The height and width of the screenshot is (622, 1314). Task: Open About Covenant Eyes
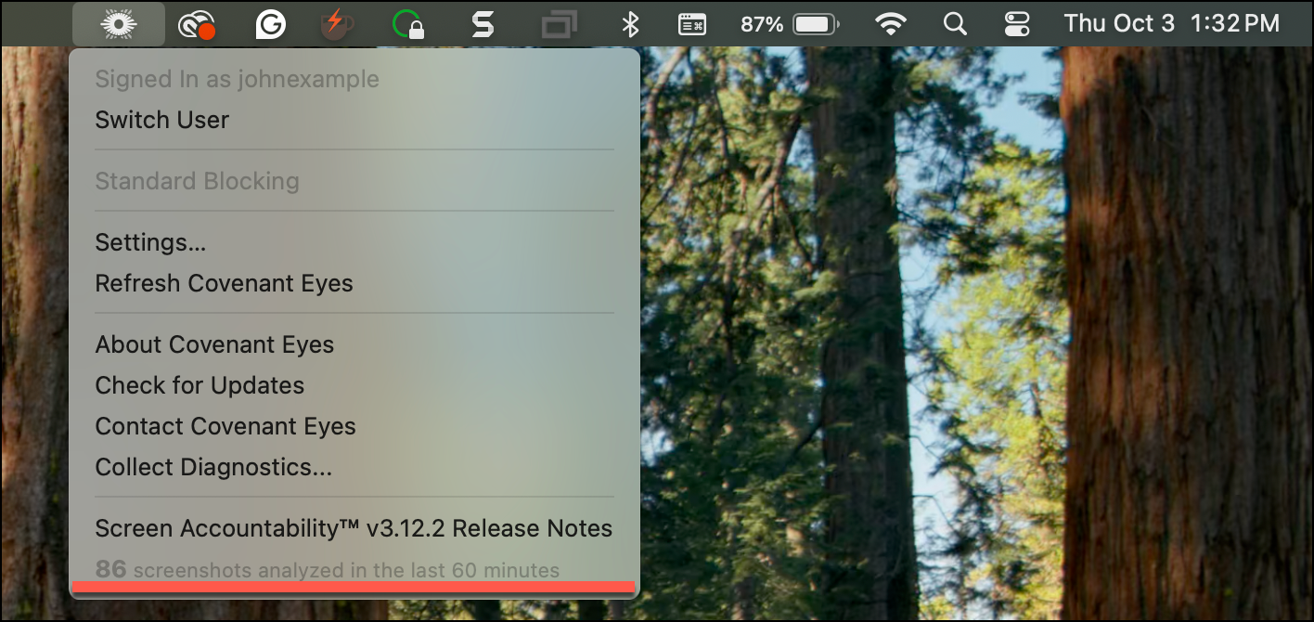(214, 344)
